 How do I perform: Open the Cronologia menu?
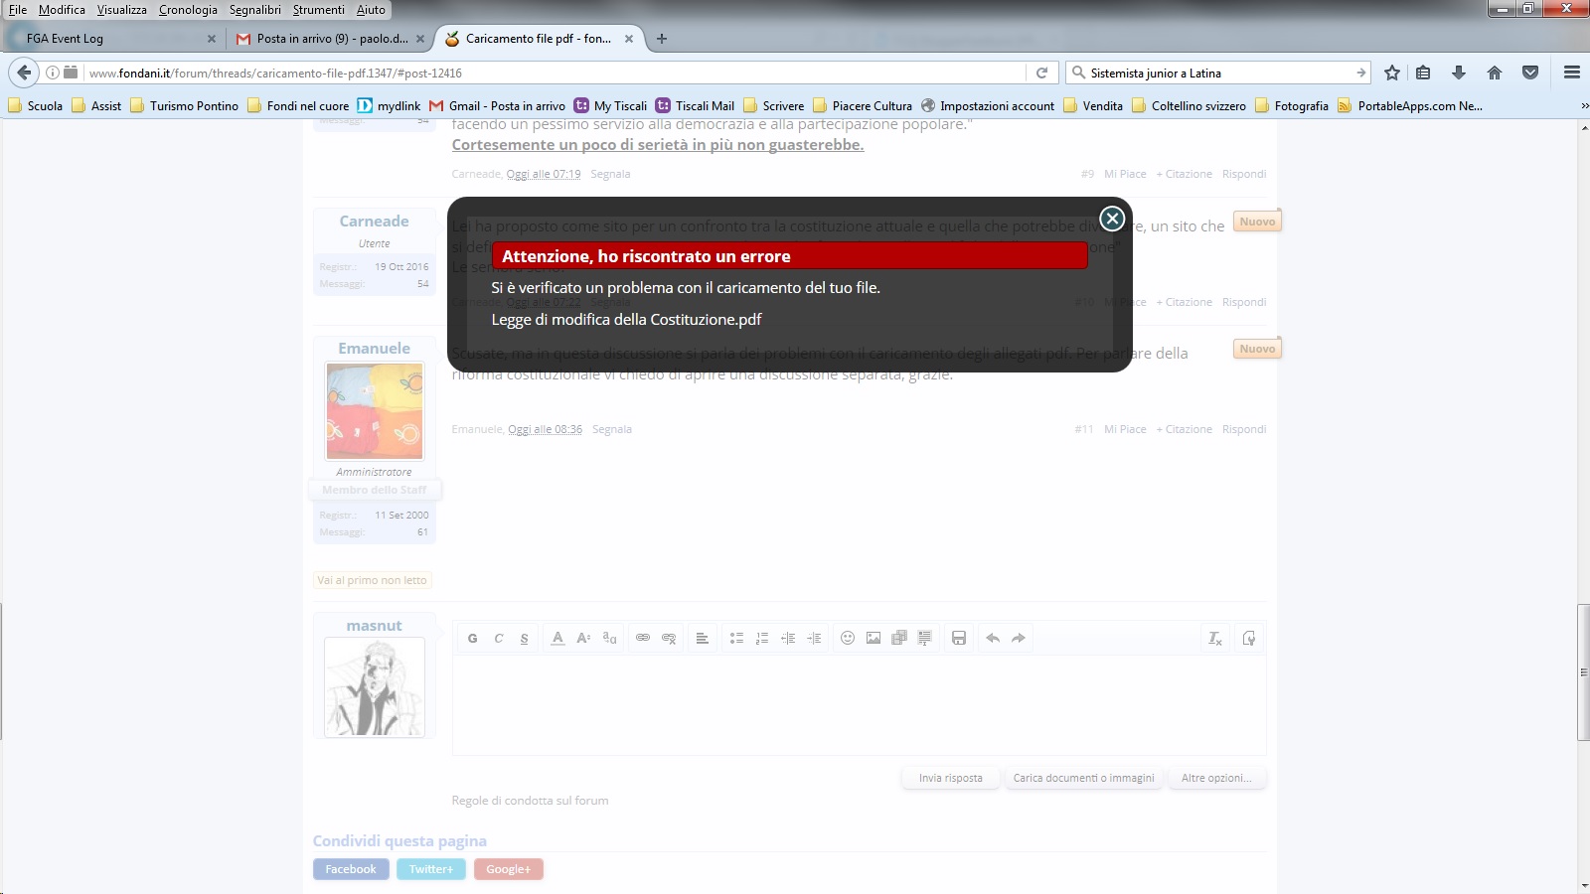[188, 10]
